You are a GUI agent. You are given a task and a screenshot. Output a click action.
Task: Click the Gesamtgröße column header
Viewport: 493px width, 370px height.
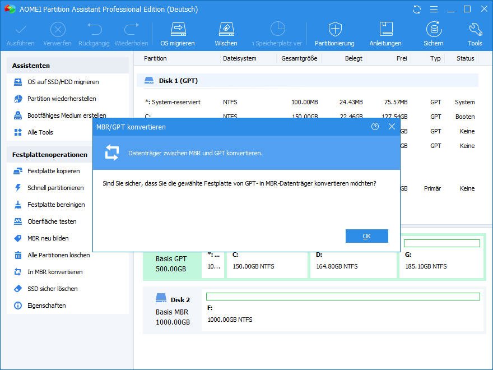(x=299, y=58)
